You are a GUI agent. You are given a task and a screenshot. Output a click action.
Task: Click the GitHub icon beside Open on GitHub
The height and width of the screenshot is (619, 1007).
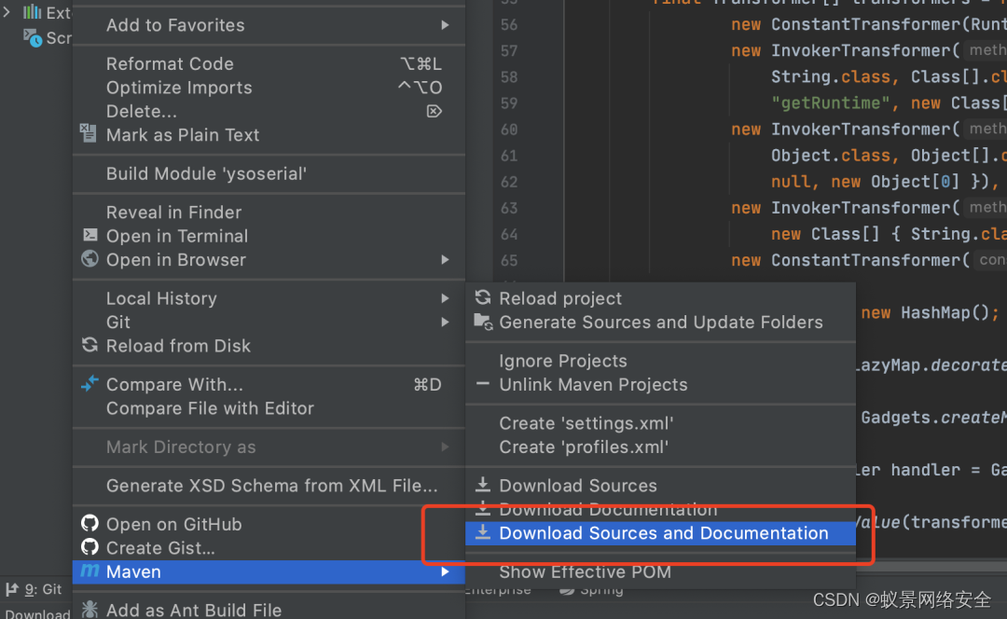click(x=90, y=524)
